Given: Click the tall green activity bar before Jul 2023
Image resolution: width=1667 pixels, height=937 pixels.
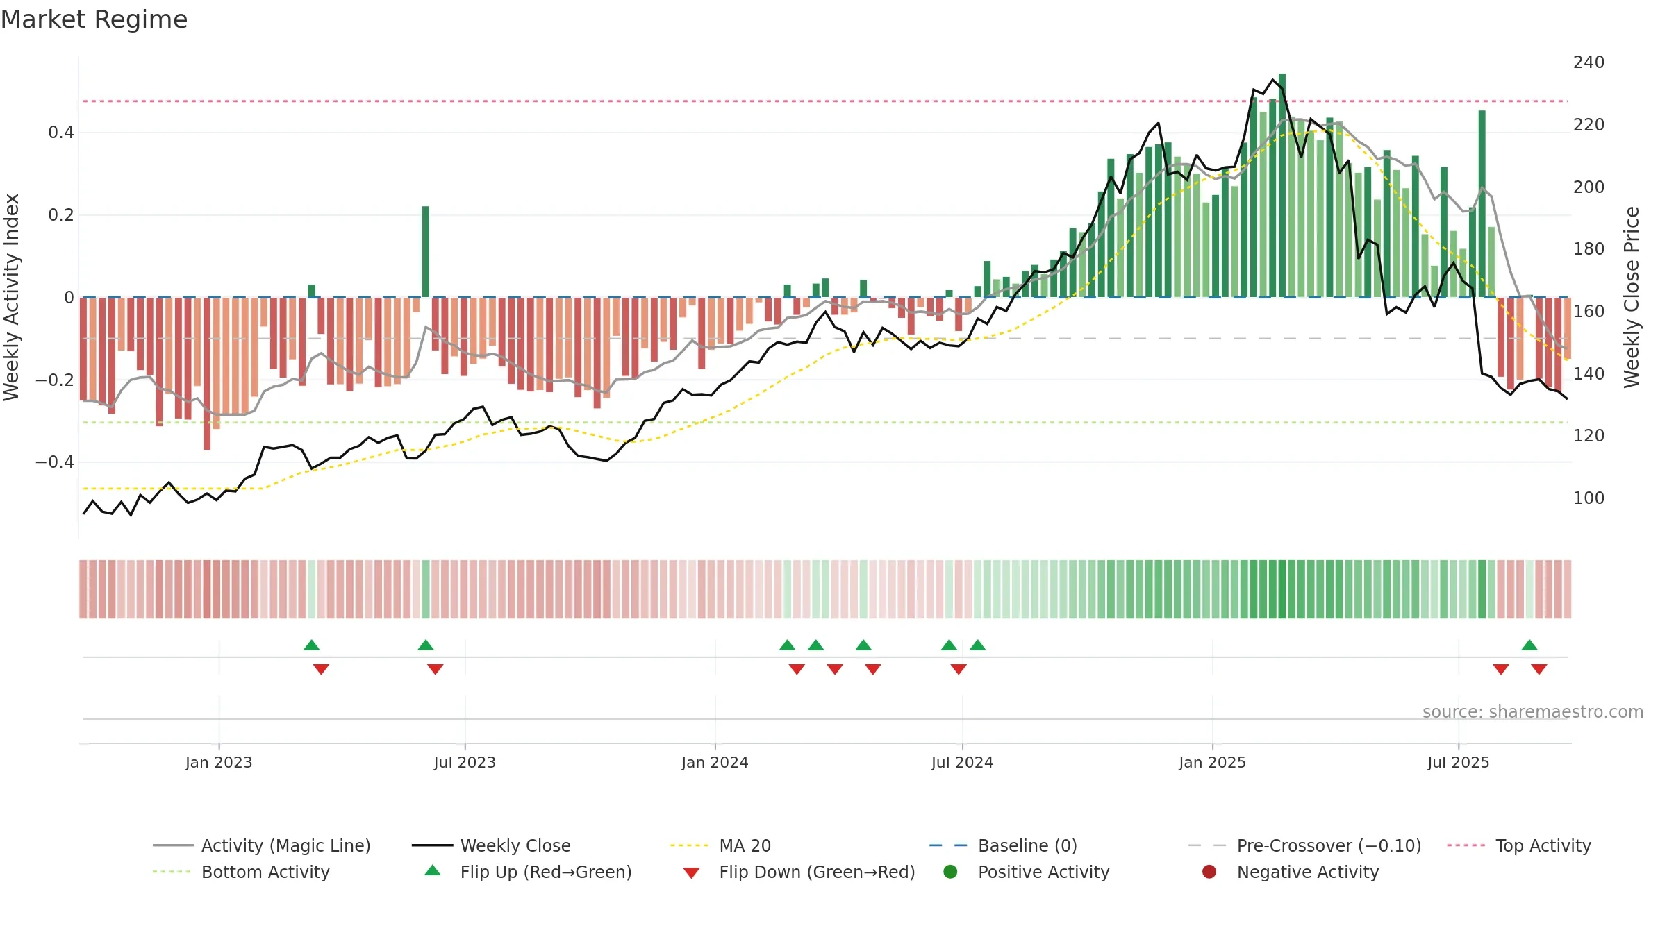Looking at the screenshot, I should click(426, 251).
